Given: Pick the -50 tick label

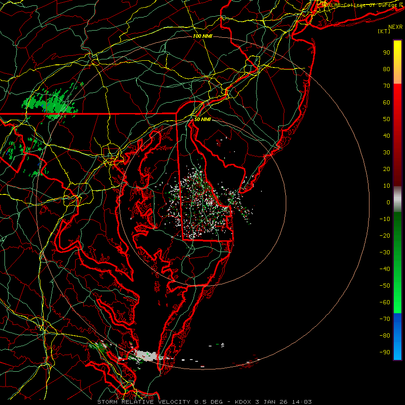Looking at the screenshot, I should (385, 286).
